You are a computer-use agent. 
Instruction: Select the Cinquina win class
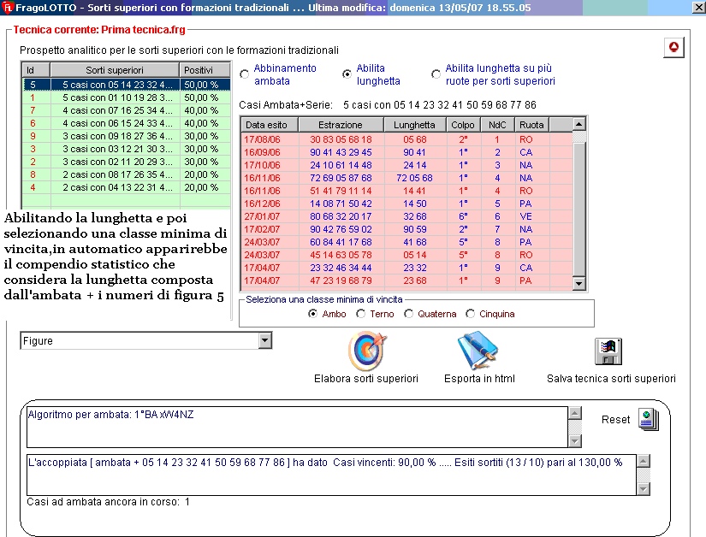(x=470, y=315)
